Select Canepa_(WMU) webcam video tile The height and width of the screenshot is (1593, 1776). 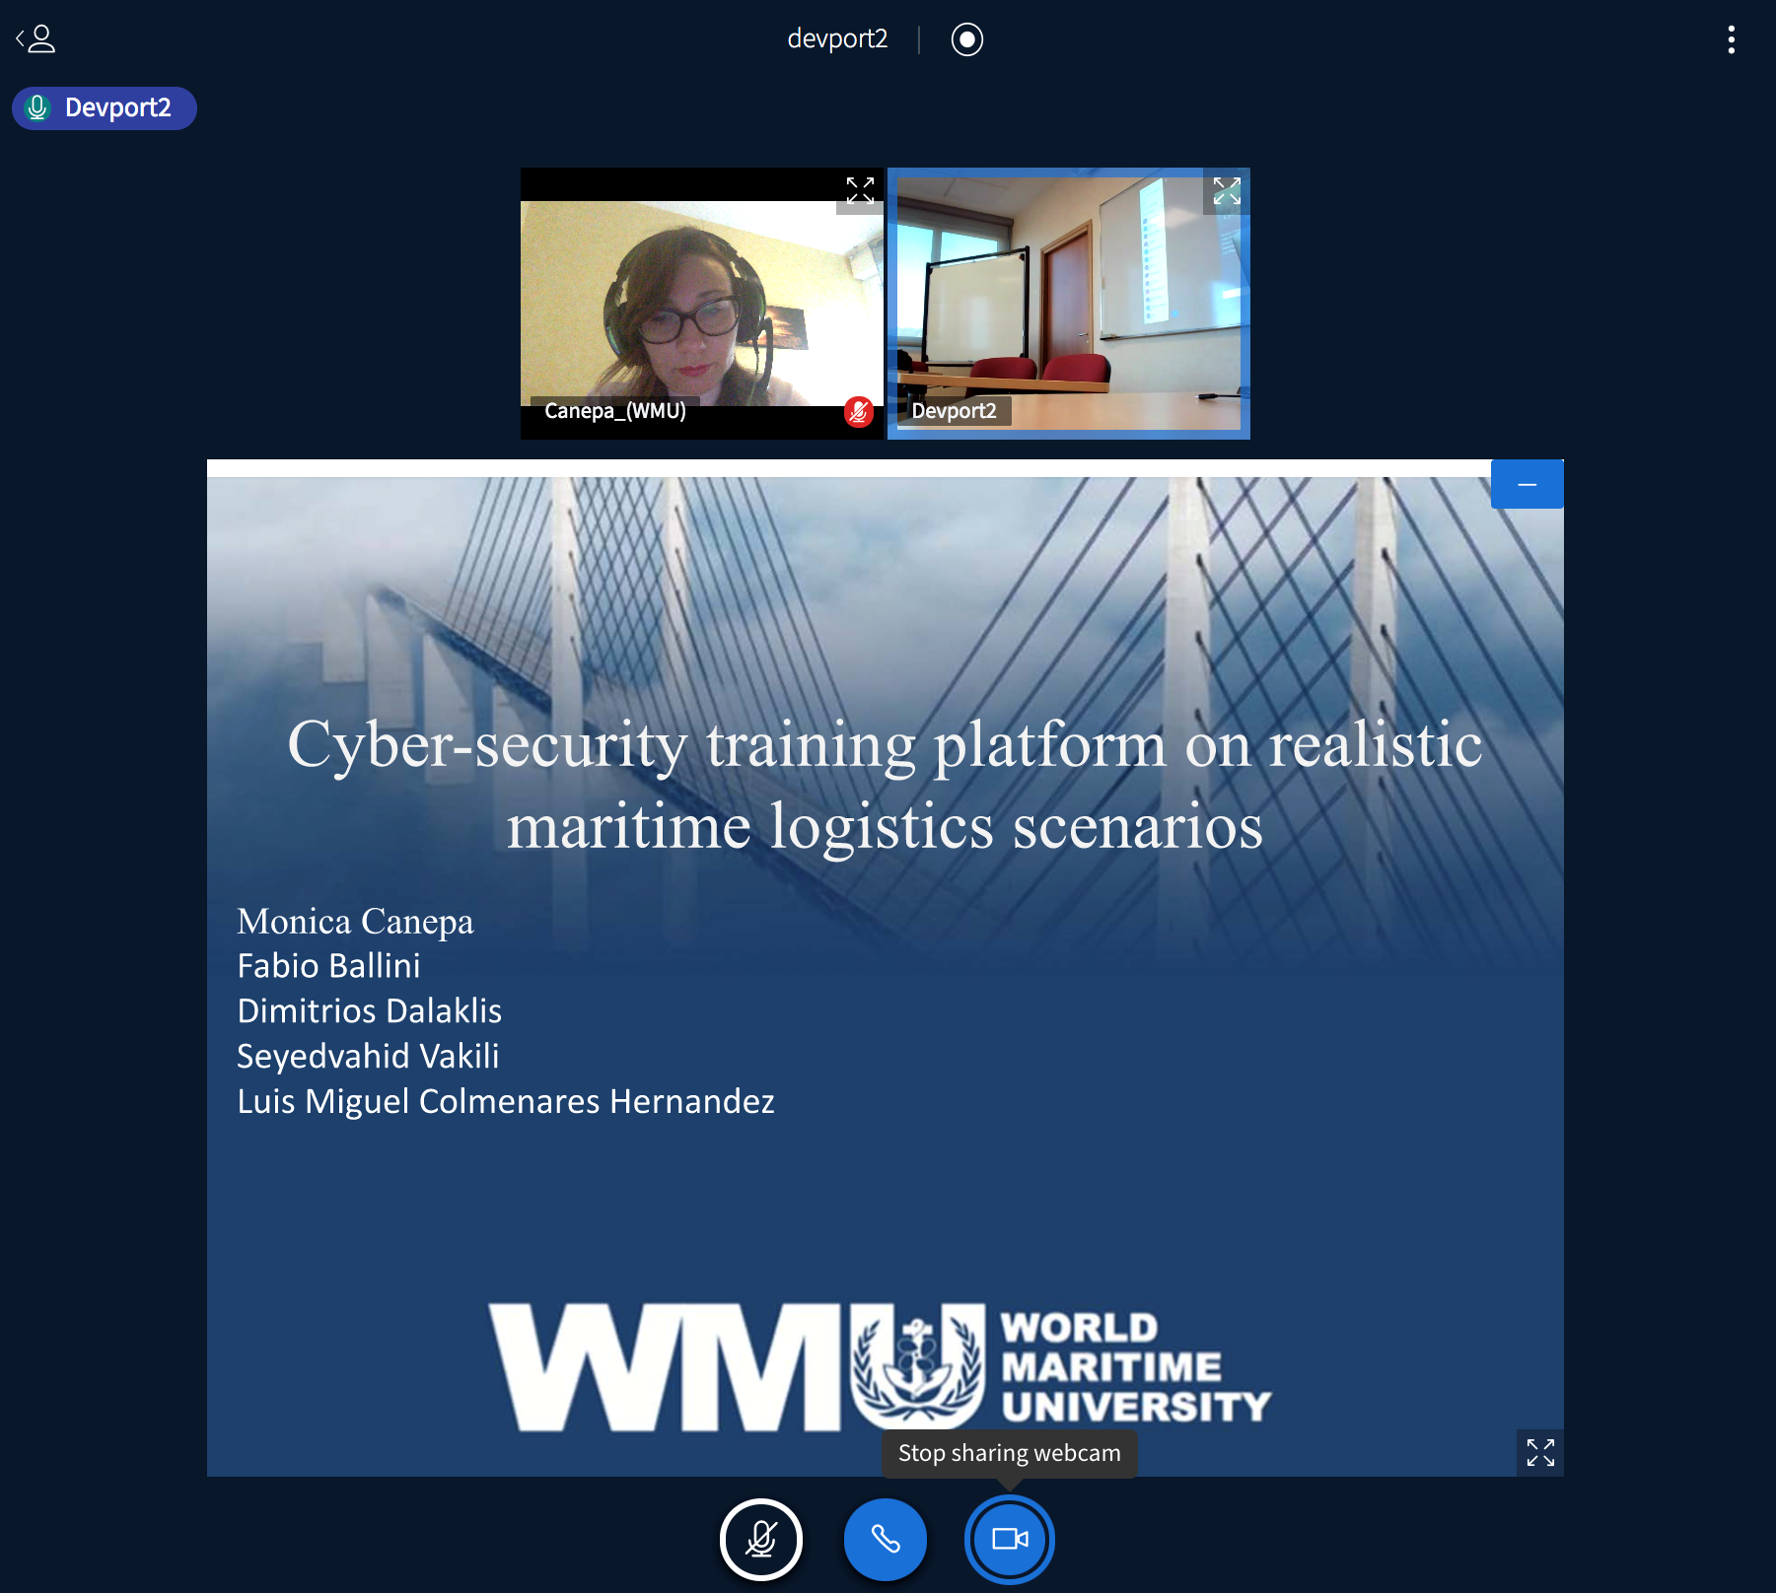tap(702, 304)
